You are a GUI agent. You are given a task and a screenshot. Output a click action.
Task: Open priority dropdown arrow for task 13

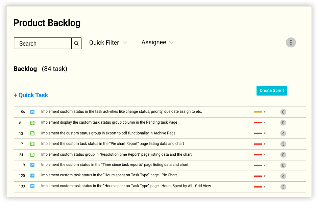coord(265,133)
